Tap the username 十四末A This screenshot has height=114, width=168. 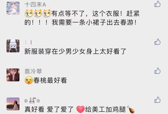click(x=35, y=5)
